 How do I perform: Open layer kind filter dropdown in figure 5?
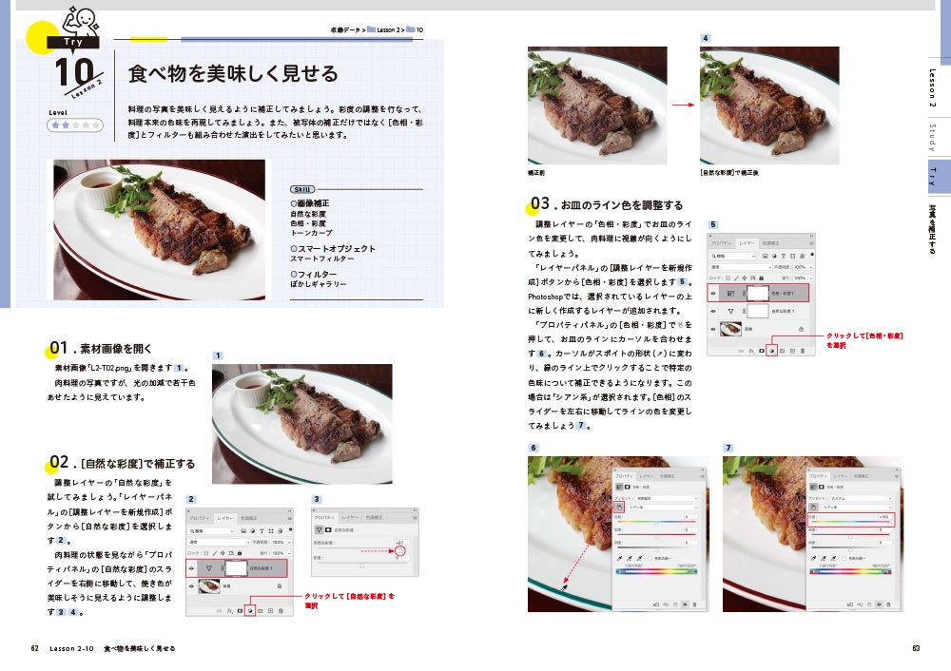pyautogui.click(x=732, y=256)
